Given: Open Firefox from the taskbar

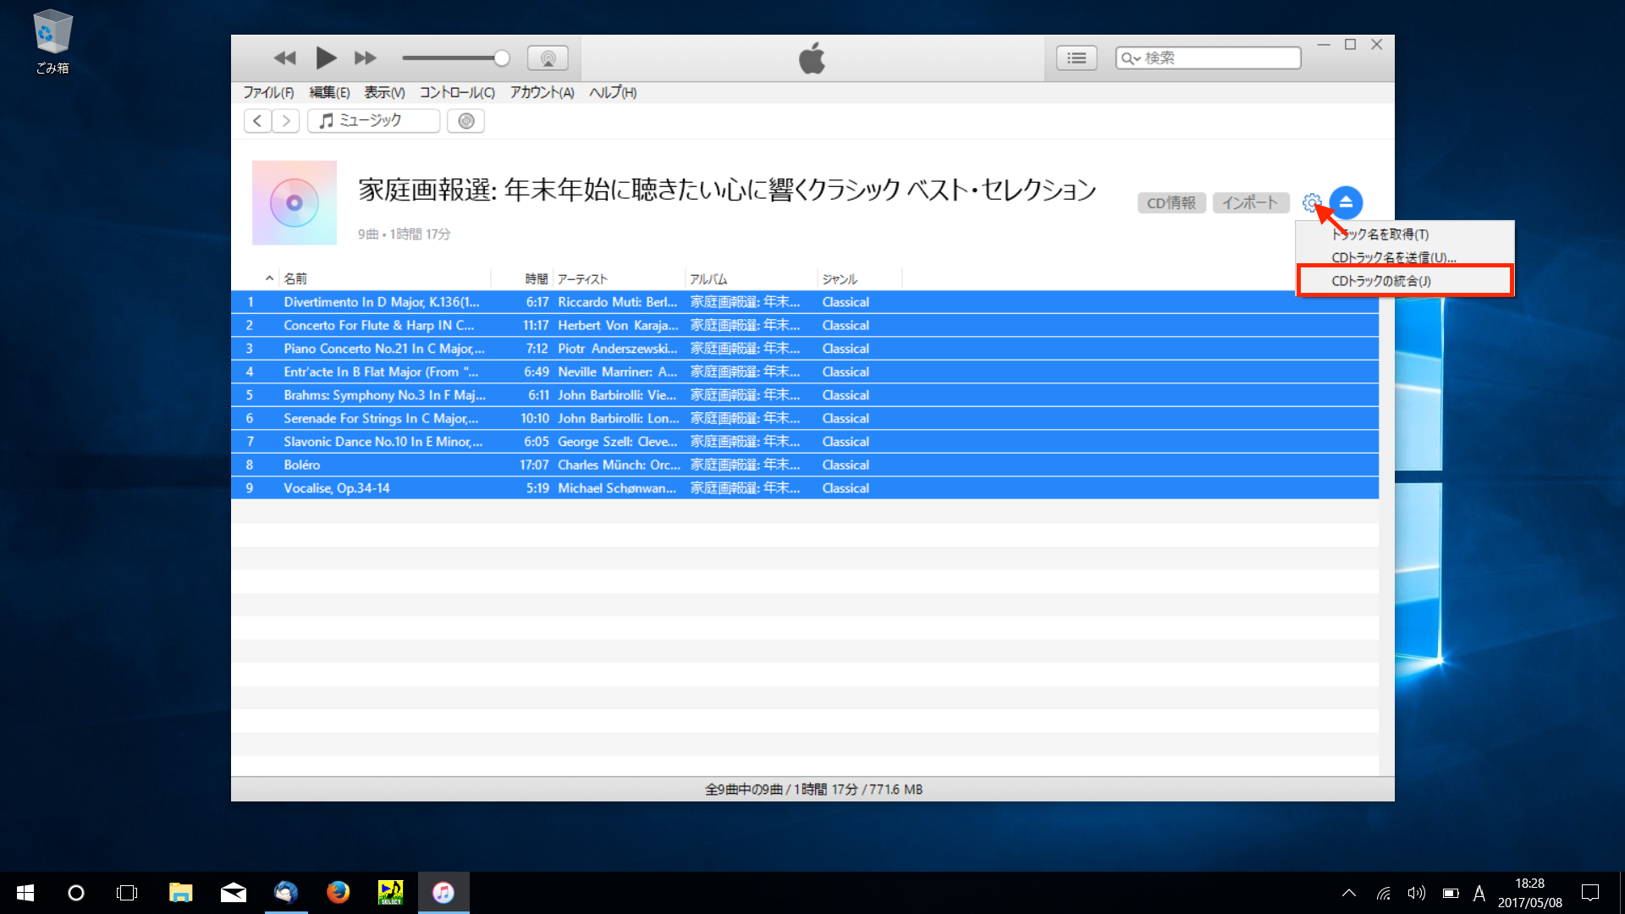Looking at the screenshot, I should coord(338,893).
